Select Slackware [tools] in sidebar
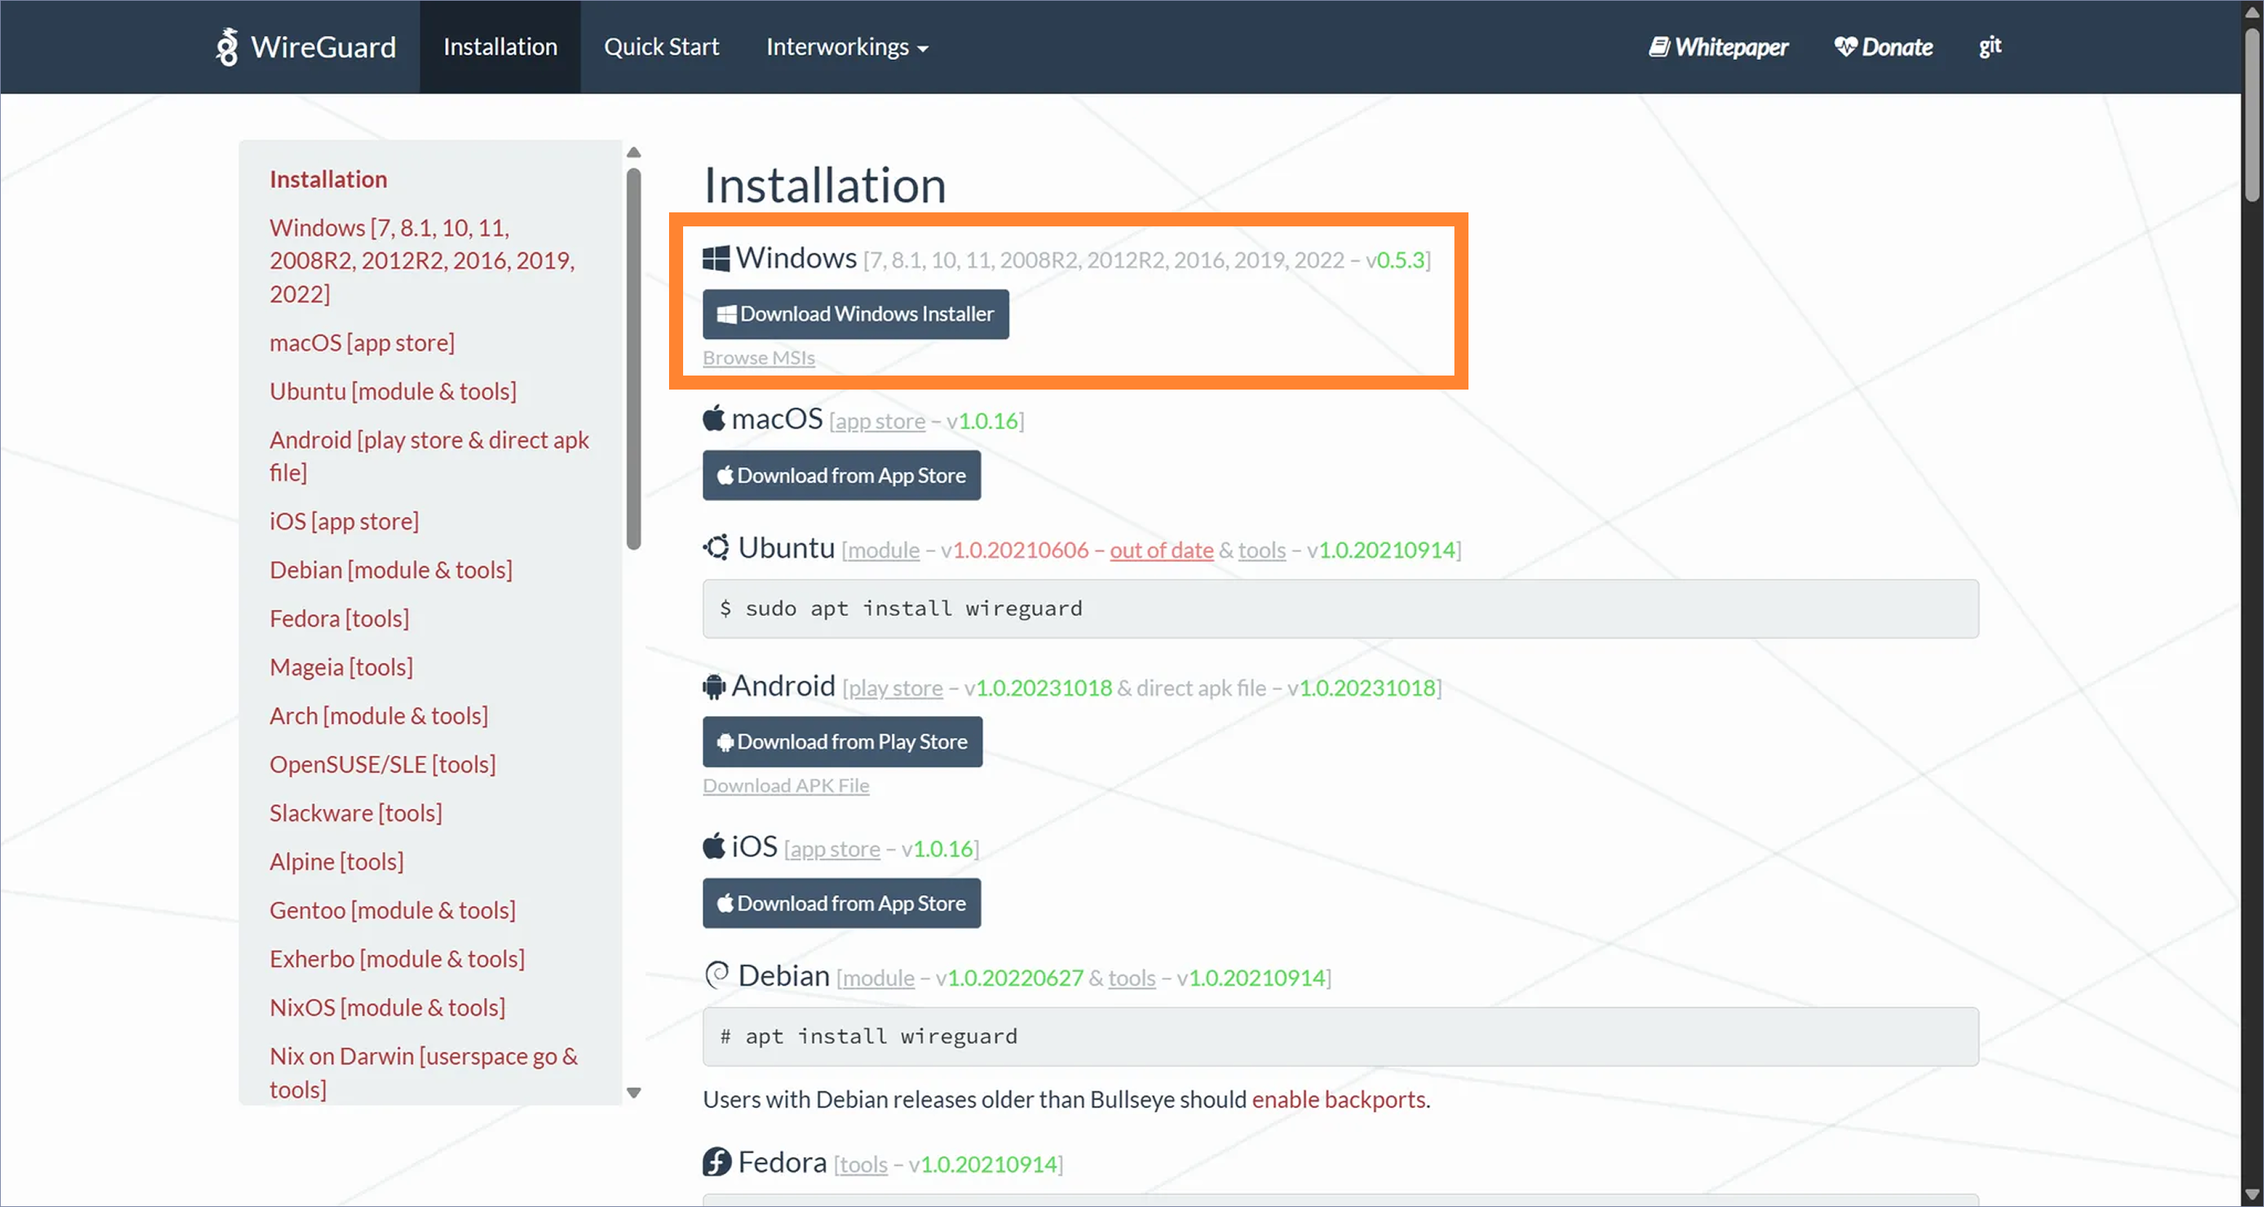 (x=356, y=814)
